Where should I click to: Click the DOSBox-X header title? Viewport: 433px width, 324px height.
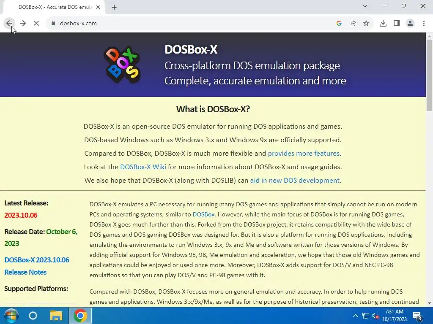point(191,50)
